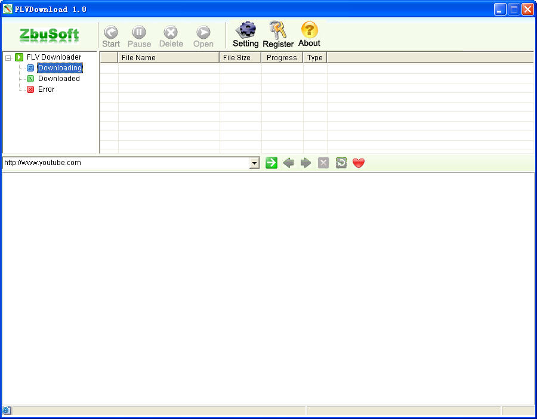Click the Open file toolbar icon
The image size is (537, 419).
203,33
